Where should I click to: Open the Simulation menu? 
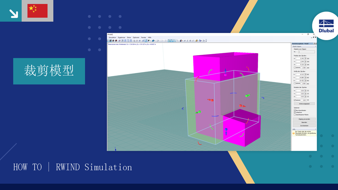point(112,38)
